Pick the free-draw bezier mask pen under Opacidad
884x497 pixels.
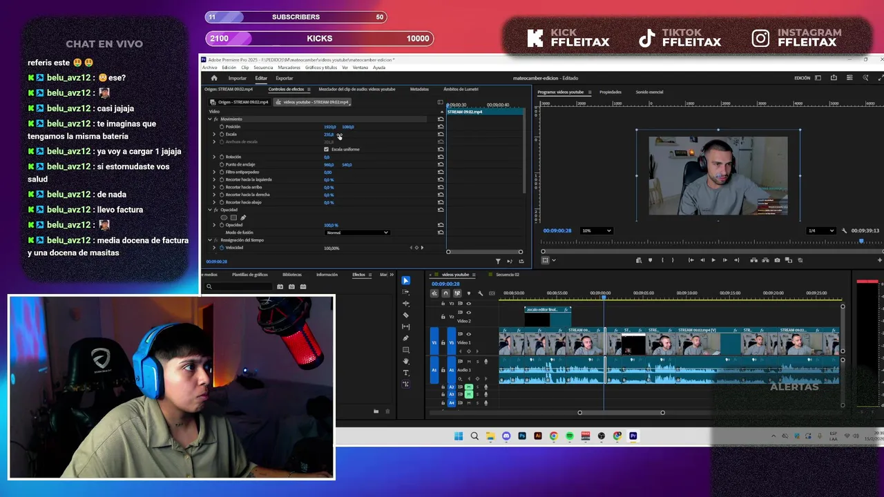point(243,217)
